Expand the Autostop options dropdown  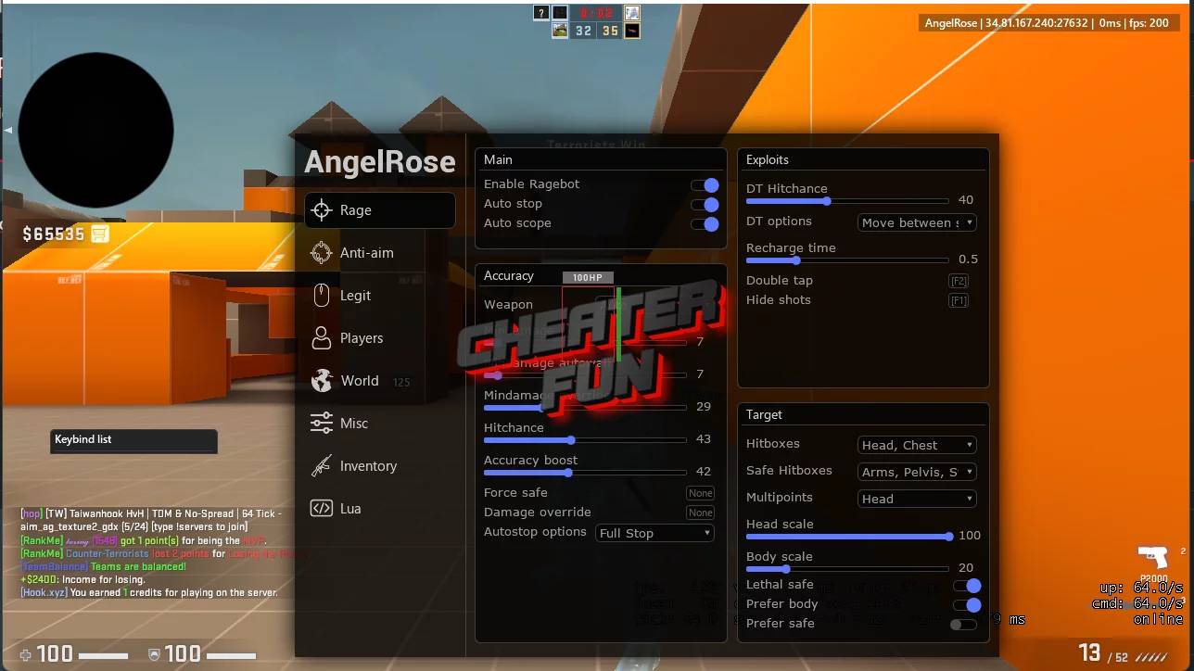coord(654,533)
